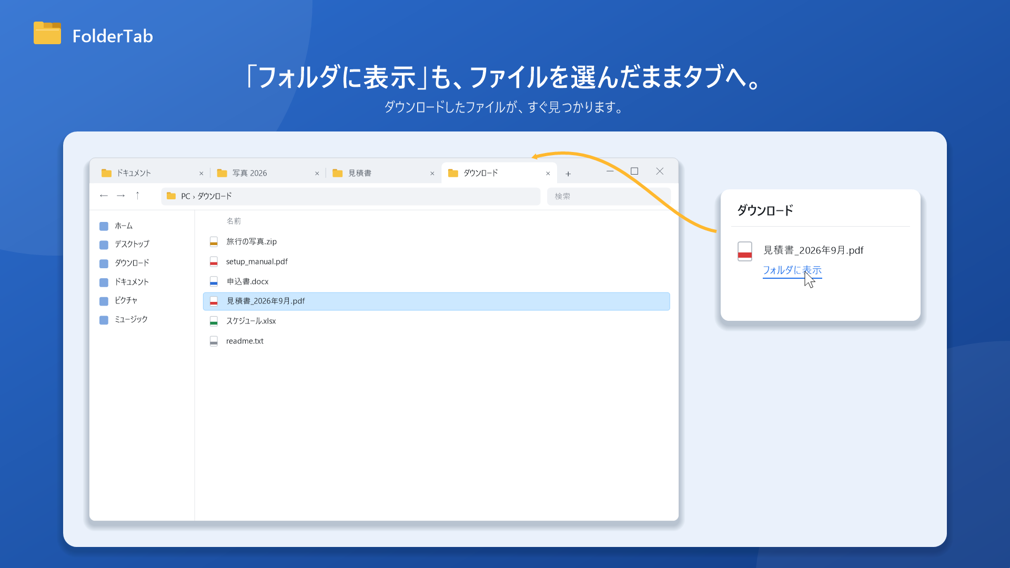Click the PDF icon of setup_manual.pdf
The width and height of the screenshot is (1010, 568).
click(214, 262)
